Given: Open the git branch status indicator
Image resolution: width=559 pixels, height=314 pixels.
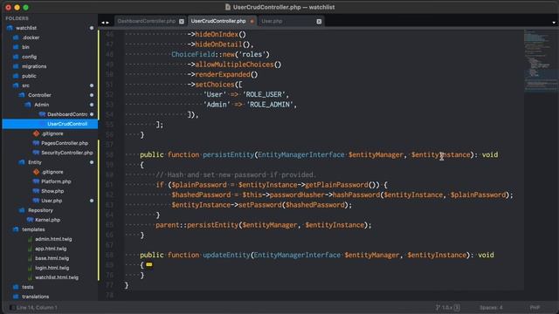Looking at the screenshot, I should pyautogui.click(x=448, y=308).
